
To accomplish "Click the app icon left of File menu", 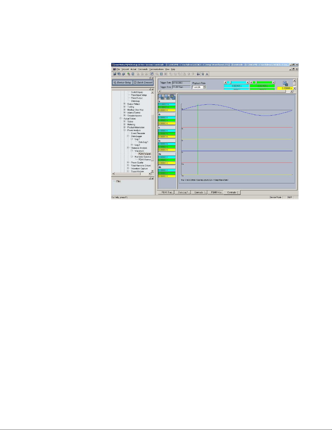I will coord(114,69).
